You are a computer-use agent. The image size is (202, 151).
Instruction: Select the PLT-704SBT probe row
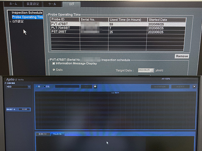tap(118, 28)
